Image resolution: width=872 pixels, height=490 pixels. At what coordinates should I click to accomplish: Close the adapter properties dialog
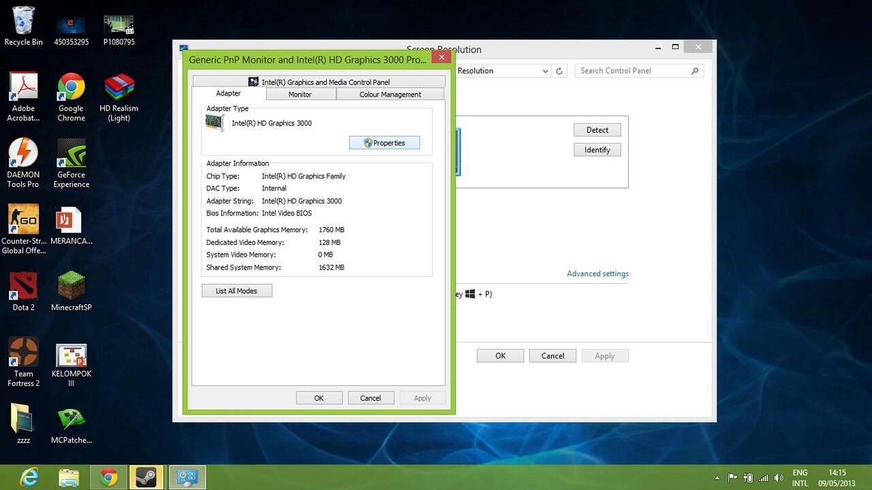pyautogui.click(x=441, y=58)
